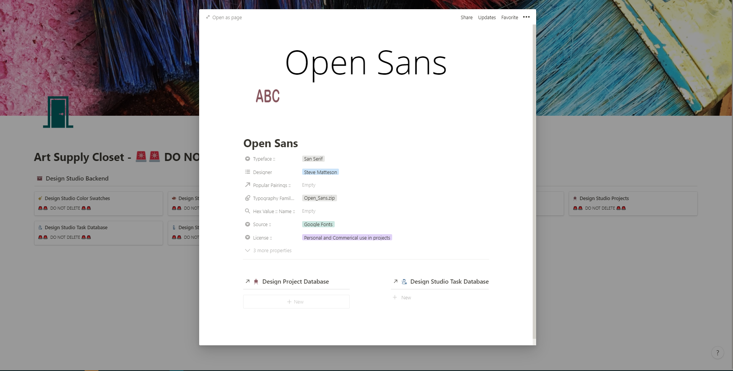Click the Design Studio Task Database card icon in background
Screen dimensions: 733x371
[x=40, y=227]
